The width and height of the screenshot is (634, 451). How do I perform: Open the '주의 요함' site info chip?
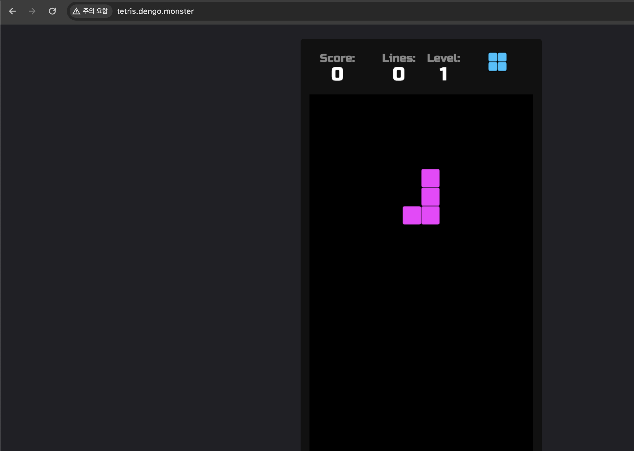point(91,11)
